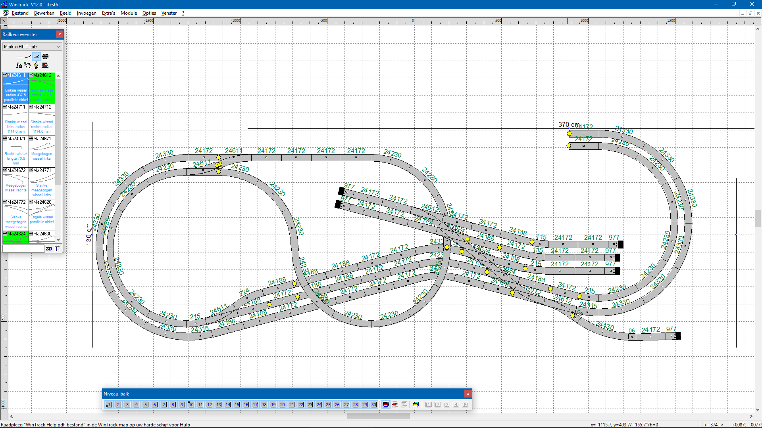The image size is (762, 428).
Task: Open signals and trees category icon
Action: [28, 65]
